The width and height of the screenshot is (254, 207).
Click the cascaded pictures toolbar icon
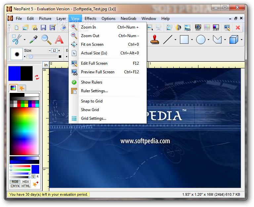pyautogui.click(x=169, y=28)
